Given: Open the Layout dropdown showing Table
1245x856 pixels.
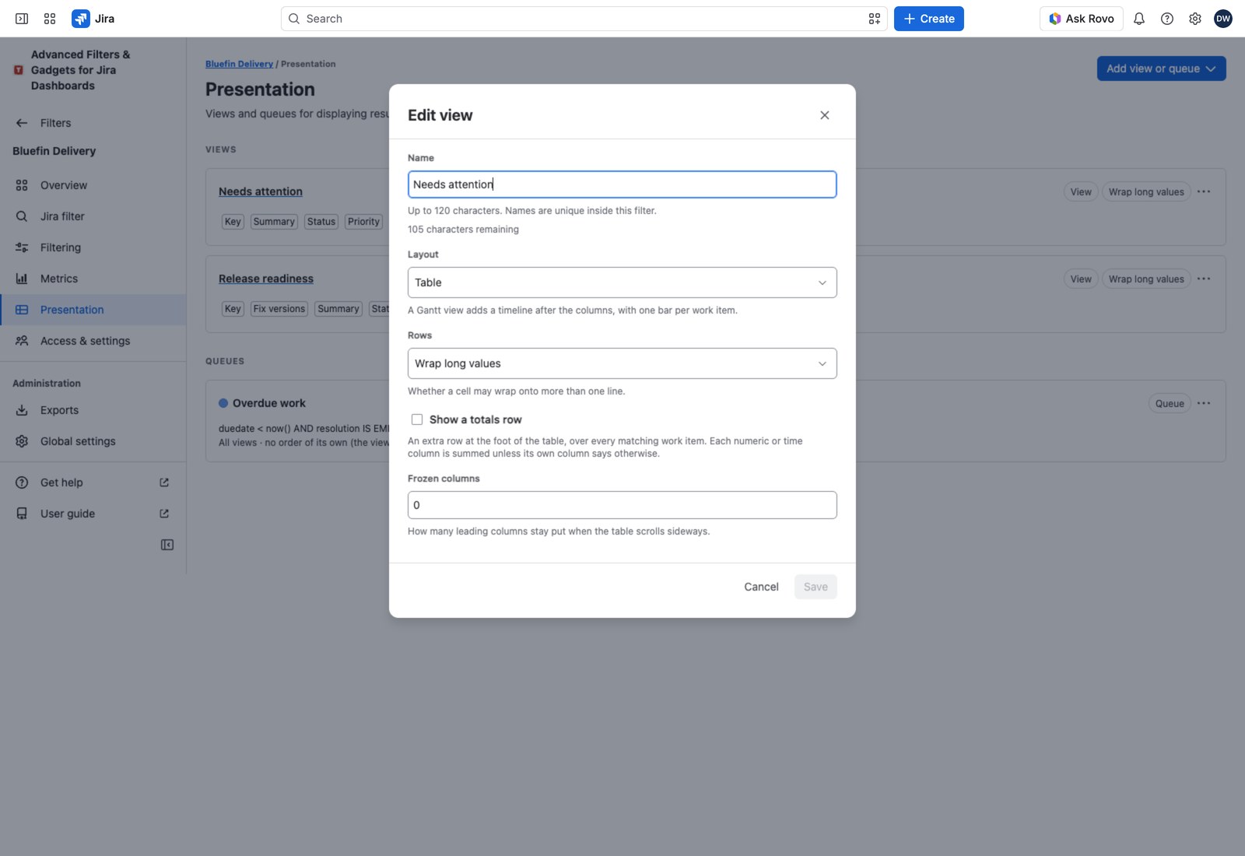Looking at the screenshot, I should [x=622, y=282].
